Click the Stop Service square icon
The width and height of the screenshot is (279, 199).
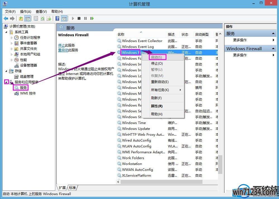click(x=79, y=18)
